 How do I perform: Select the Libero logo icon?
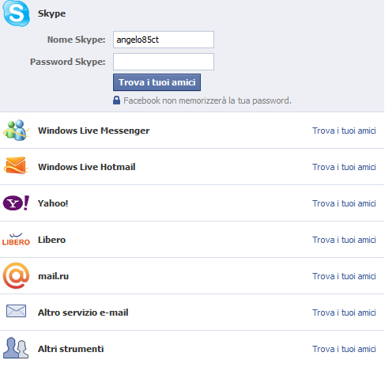16,239
